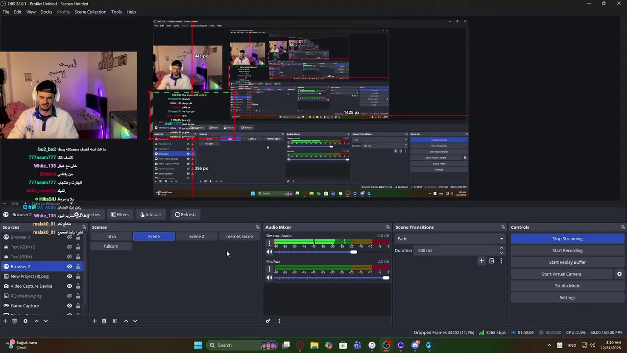Open source properties gear in Sources toolbar

click(x=25, y=321)
